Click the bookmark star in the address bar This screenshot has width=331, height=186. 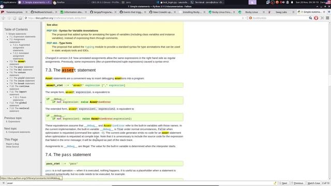(243, 18)
